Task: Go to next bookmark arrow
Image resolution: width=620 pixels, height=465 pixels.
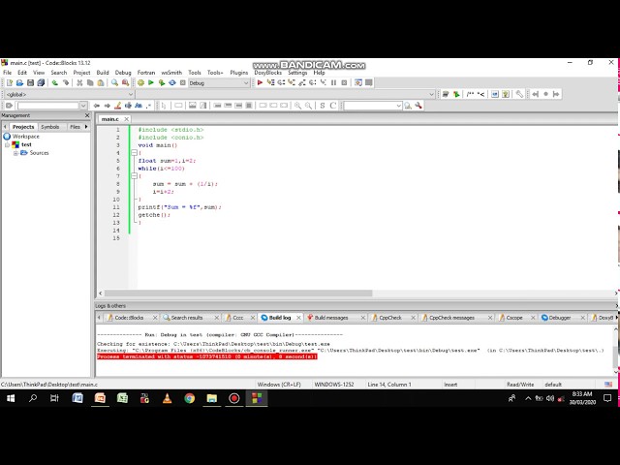Action: [556, 94]
